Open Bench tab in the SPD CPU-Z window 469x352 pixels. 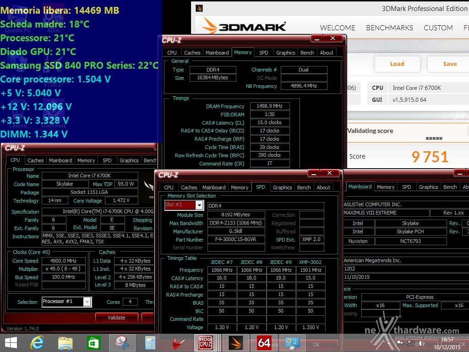[304, 187]
